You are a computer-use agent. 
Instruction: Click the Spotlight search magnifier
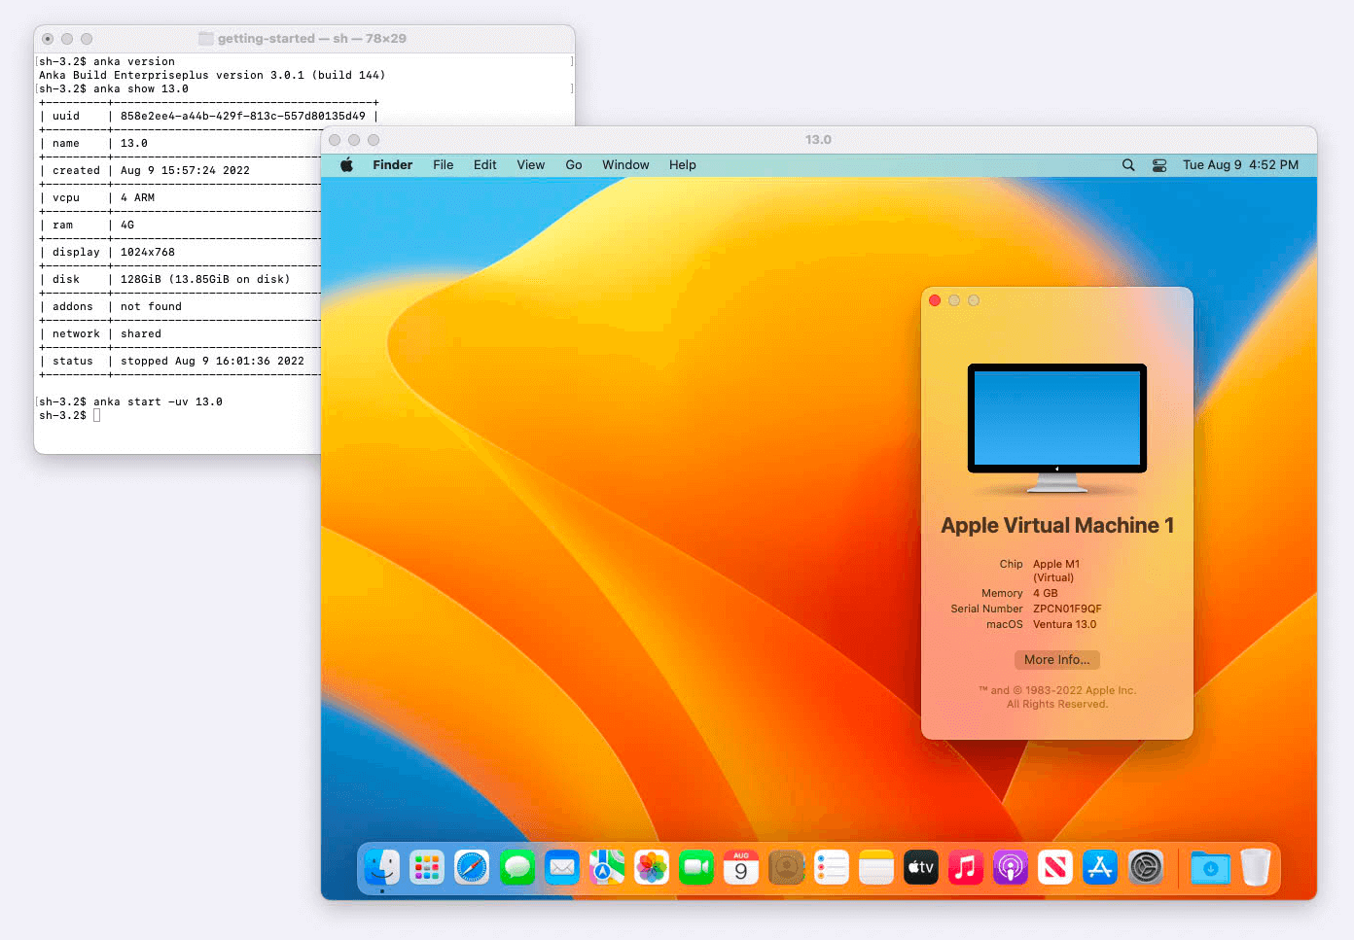click(1128, 165)
